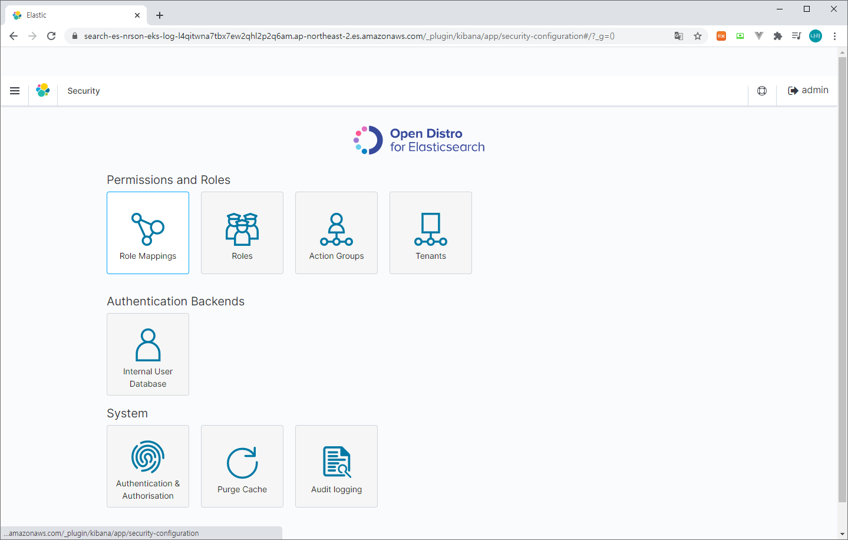The height and width of the screenshot is (540, 848).
Task: Click the page vertical scrollbar
Action: click(842, 280)
